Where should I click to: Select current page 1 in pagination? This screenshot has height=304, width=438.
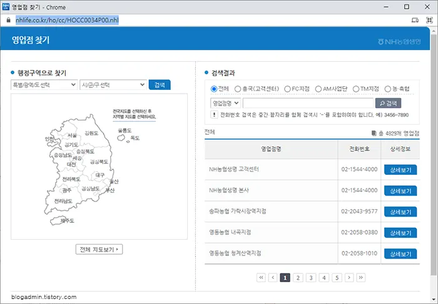pos(285,278)
